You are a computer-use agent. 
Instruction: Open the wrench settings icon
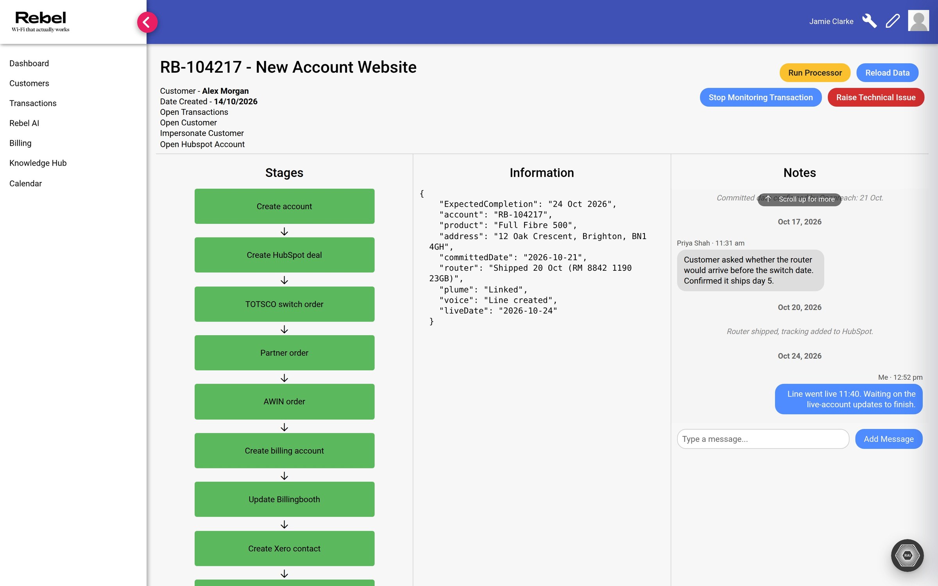pyautogui.click(x=869, y=21)
